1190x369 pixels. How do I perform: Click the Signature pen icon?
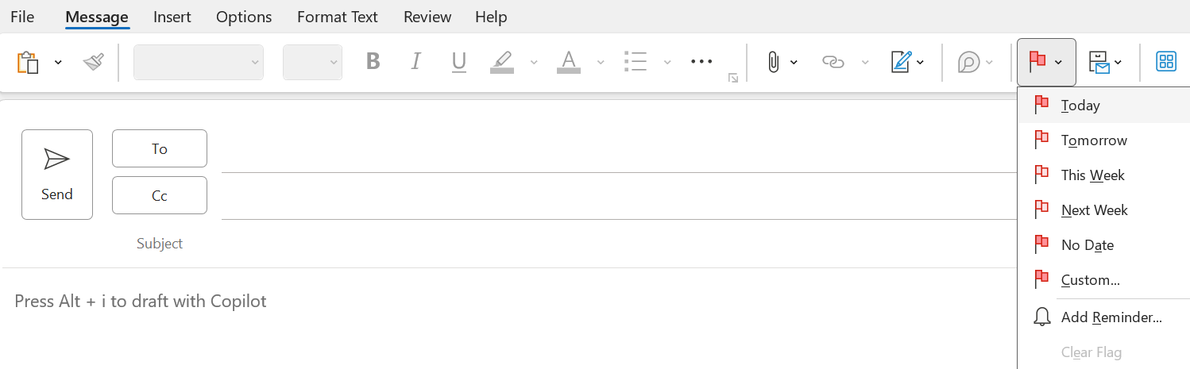[x=900, y=62]
